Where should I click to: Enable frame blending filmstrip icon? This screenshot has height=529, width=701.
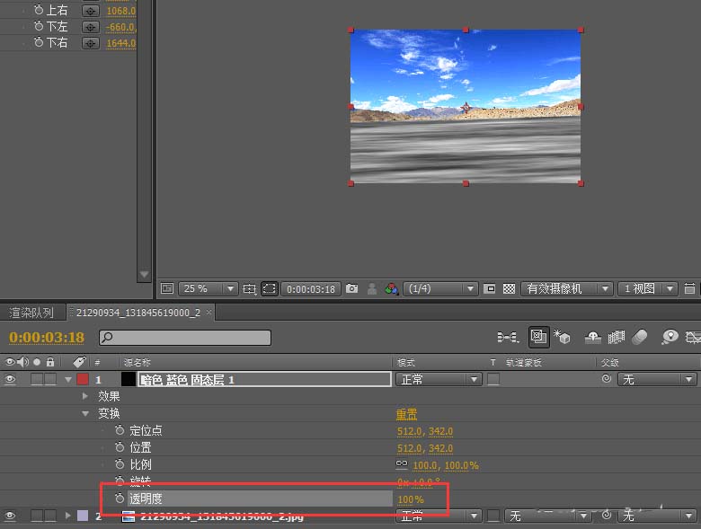pyautogui.click(x=616, y=337)
